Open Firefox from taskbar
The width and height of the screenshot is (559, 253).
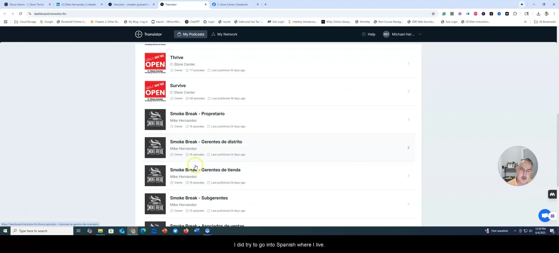(186, 231)
